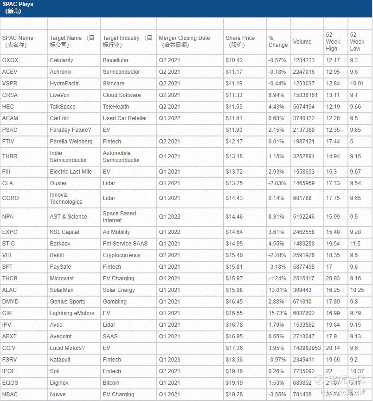The image size is (373, 401).
Task: Click the Innoviz Technologies target name
Action: coord(66,198)
